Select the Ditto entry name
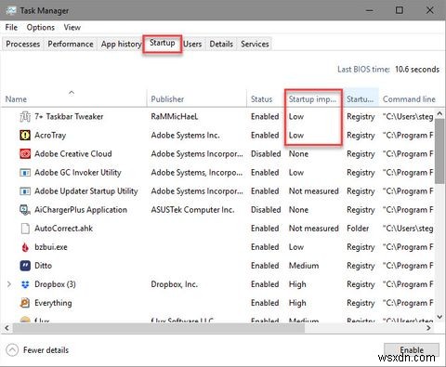The height and width of the screenshot is (367, 446). click(43, 266)
